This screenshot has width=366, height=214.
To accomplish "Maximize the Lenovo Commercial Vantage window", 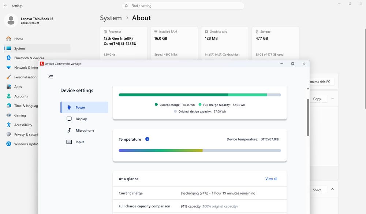I will (x=293, y=63).
